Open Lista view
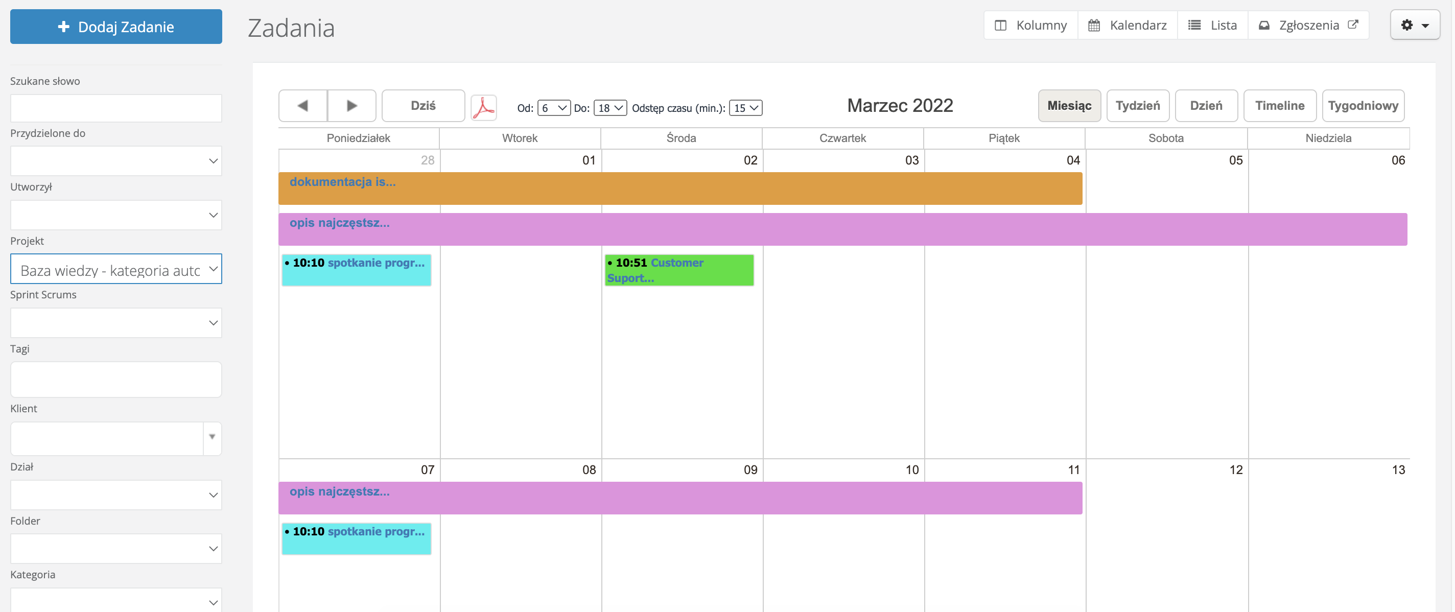Image resolution: width=1455 pixels, height=612 pixels. (x=1213, y=26)
